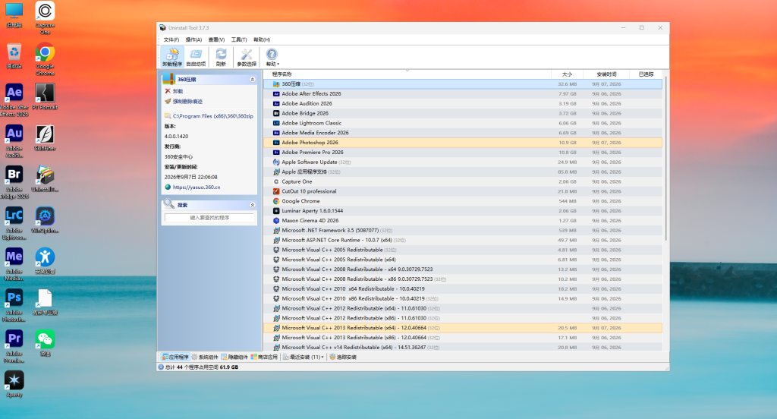Select the Adobe Photoshop 2026 row

pyautogui.click(x=463, y=143)
